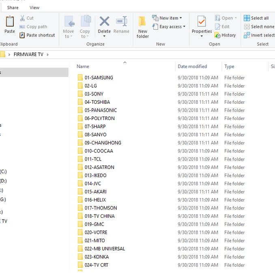This screenshot has height=275, width=275.
Task: Click the New folder icon
Action: [142, 21]
